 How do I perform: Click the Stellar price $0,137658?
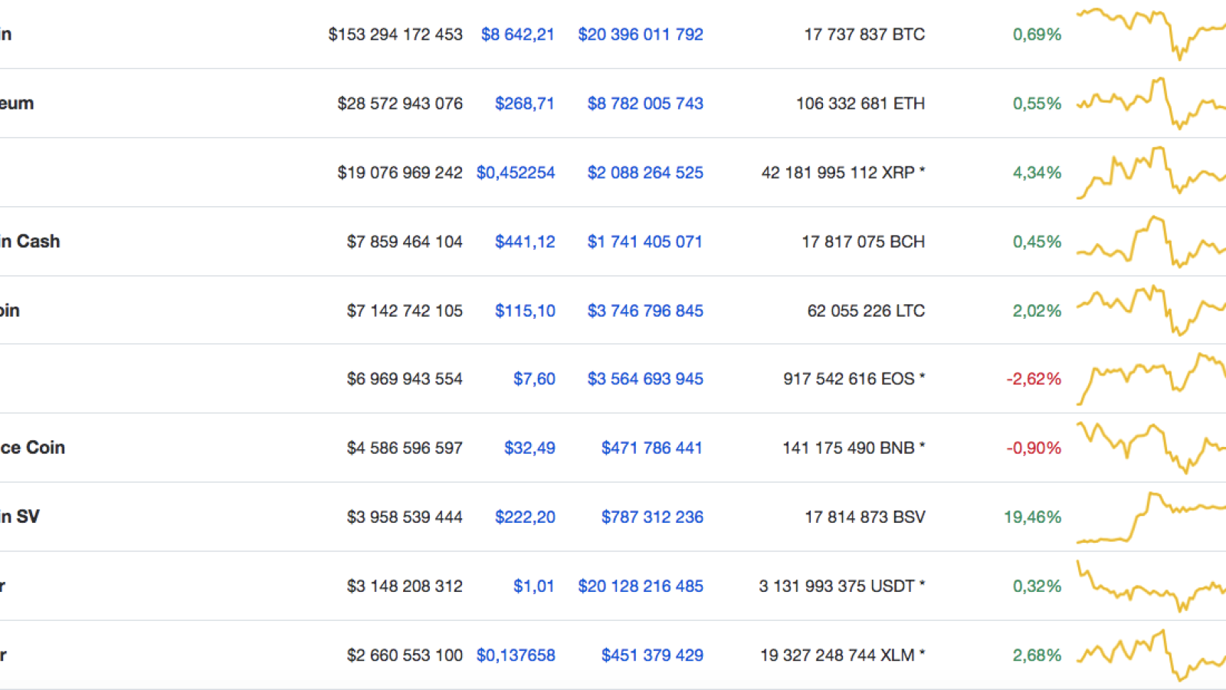click(x=516, y=655)
